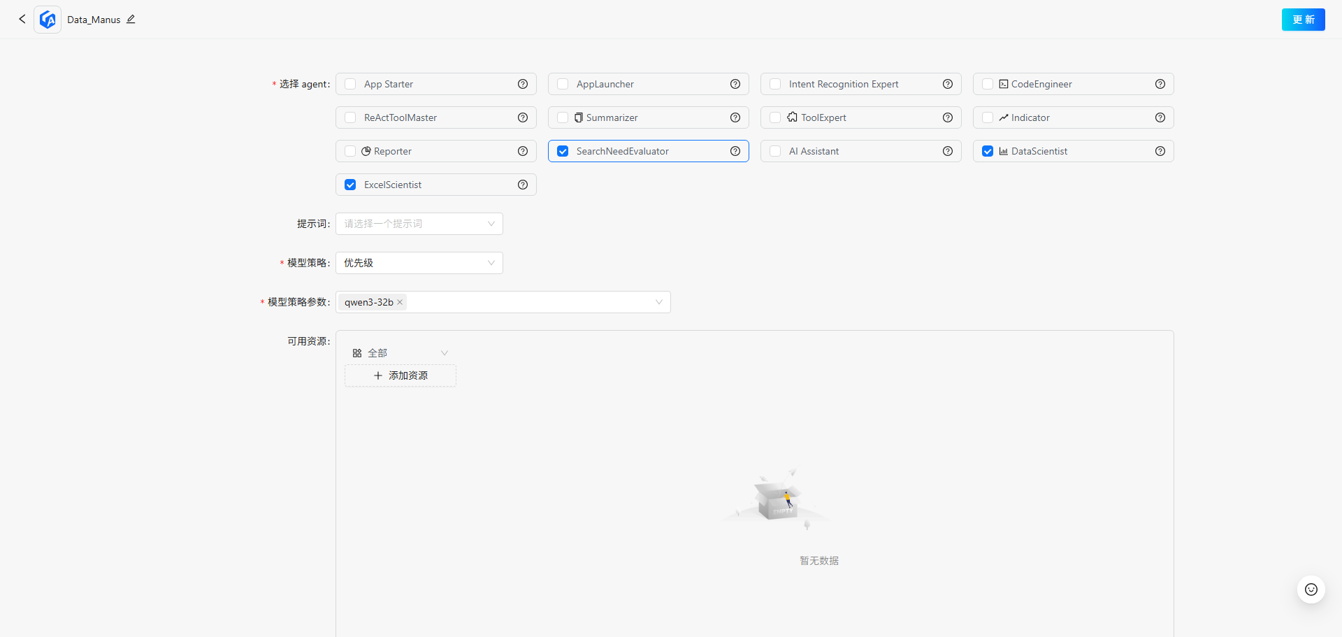Click inside the 模型策略参数 selection field
The height and width of the screenshot is (637, 1342).
click(x=531, y=302)
